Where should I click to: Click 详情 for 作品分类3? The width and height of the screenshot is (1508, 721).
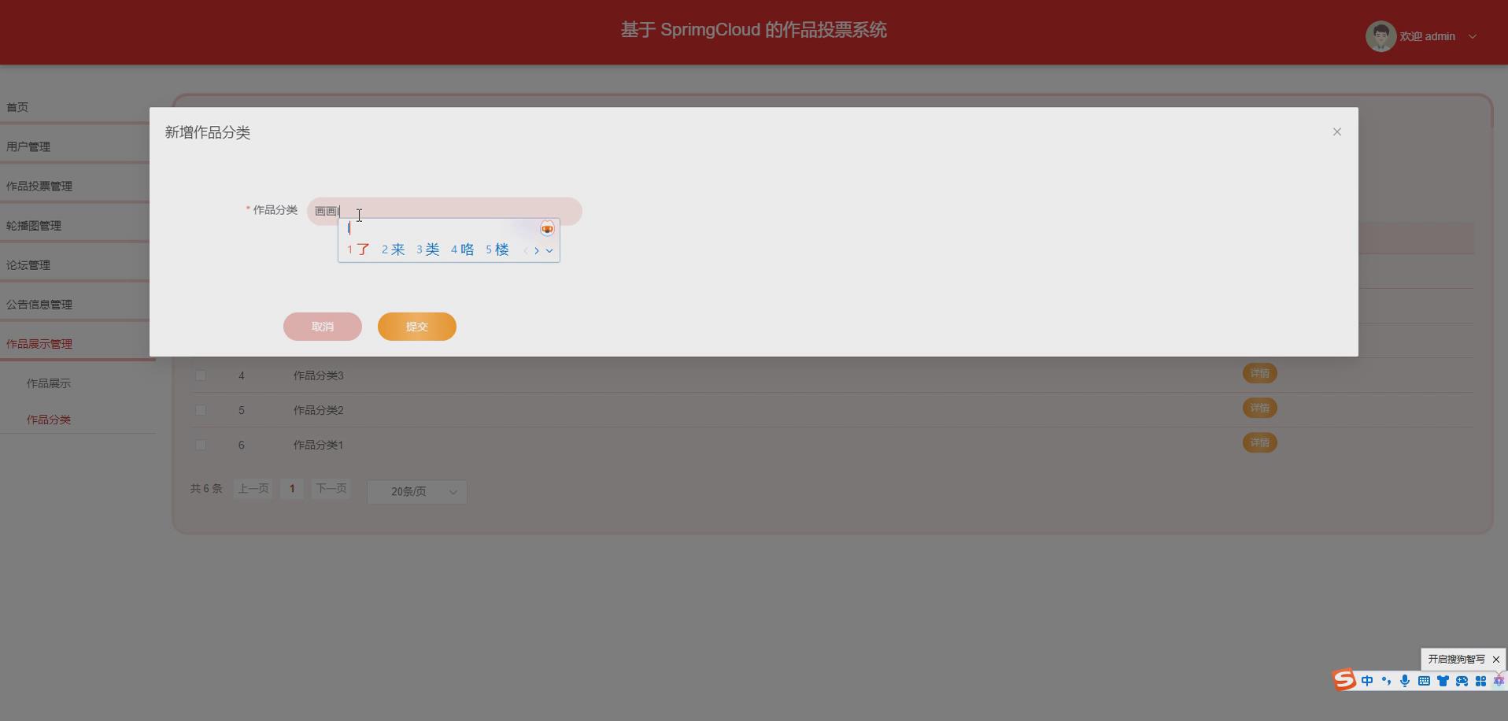pyautogui.click(x=1259, y=373)
